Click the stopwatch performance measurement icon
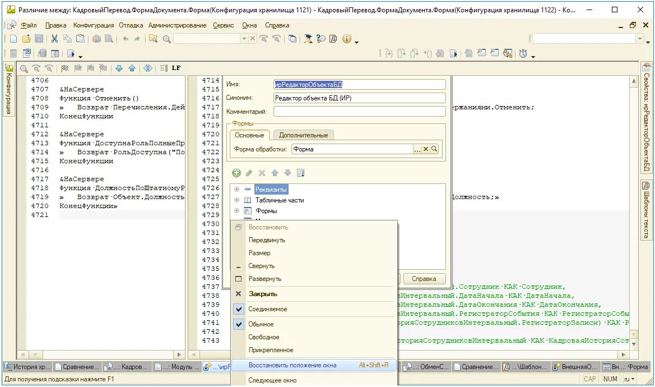Image resolution: width=655 pixels, height=387 pixels. (x=523, y=53)
